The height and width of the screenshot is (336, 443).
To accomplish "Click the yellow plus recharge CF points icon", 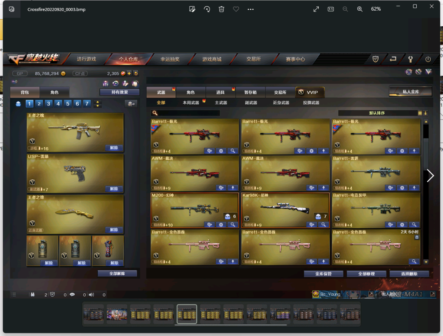I will click(x=129, y=73).
